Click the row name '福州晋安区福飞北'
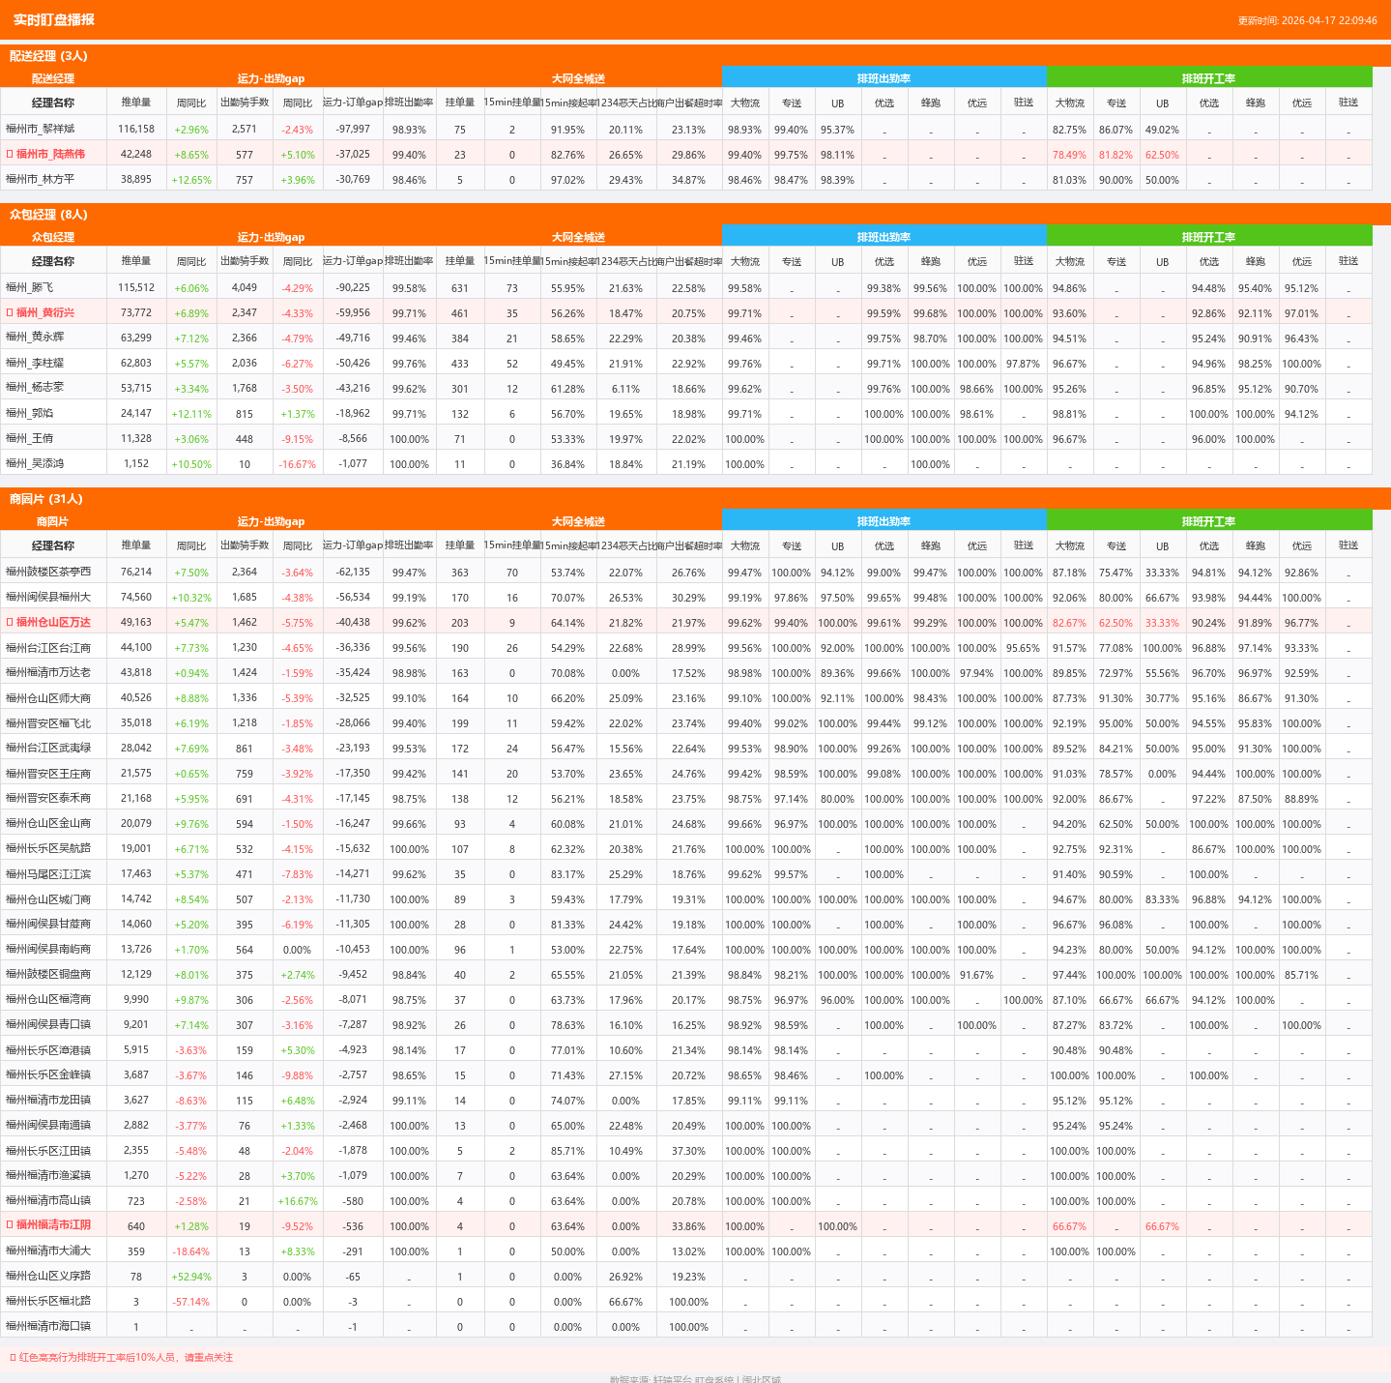1391x1383 pixels. click(x=48, y=722)
